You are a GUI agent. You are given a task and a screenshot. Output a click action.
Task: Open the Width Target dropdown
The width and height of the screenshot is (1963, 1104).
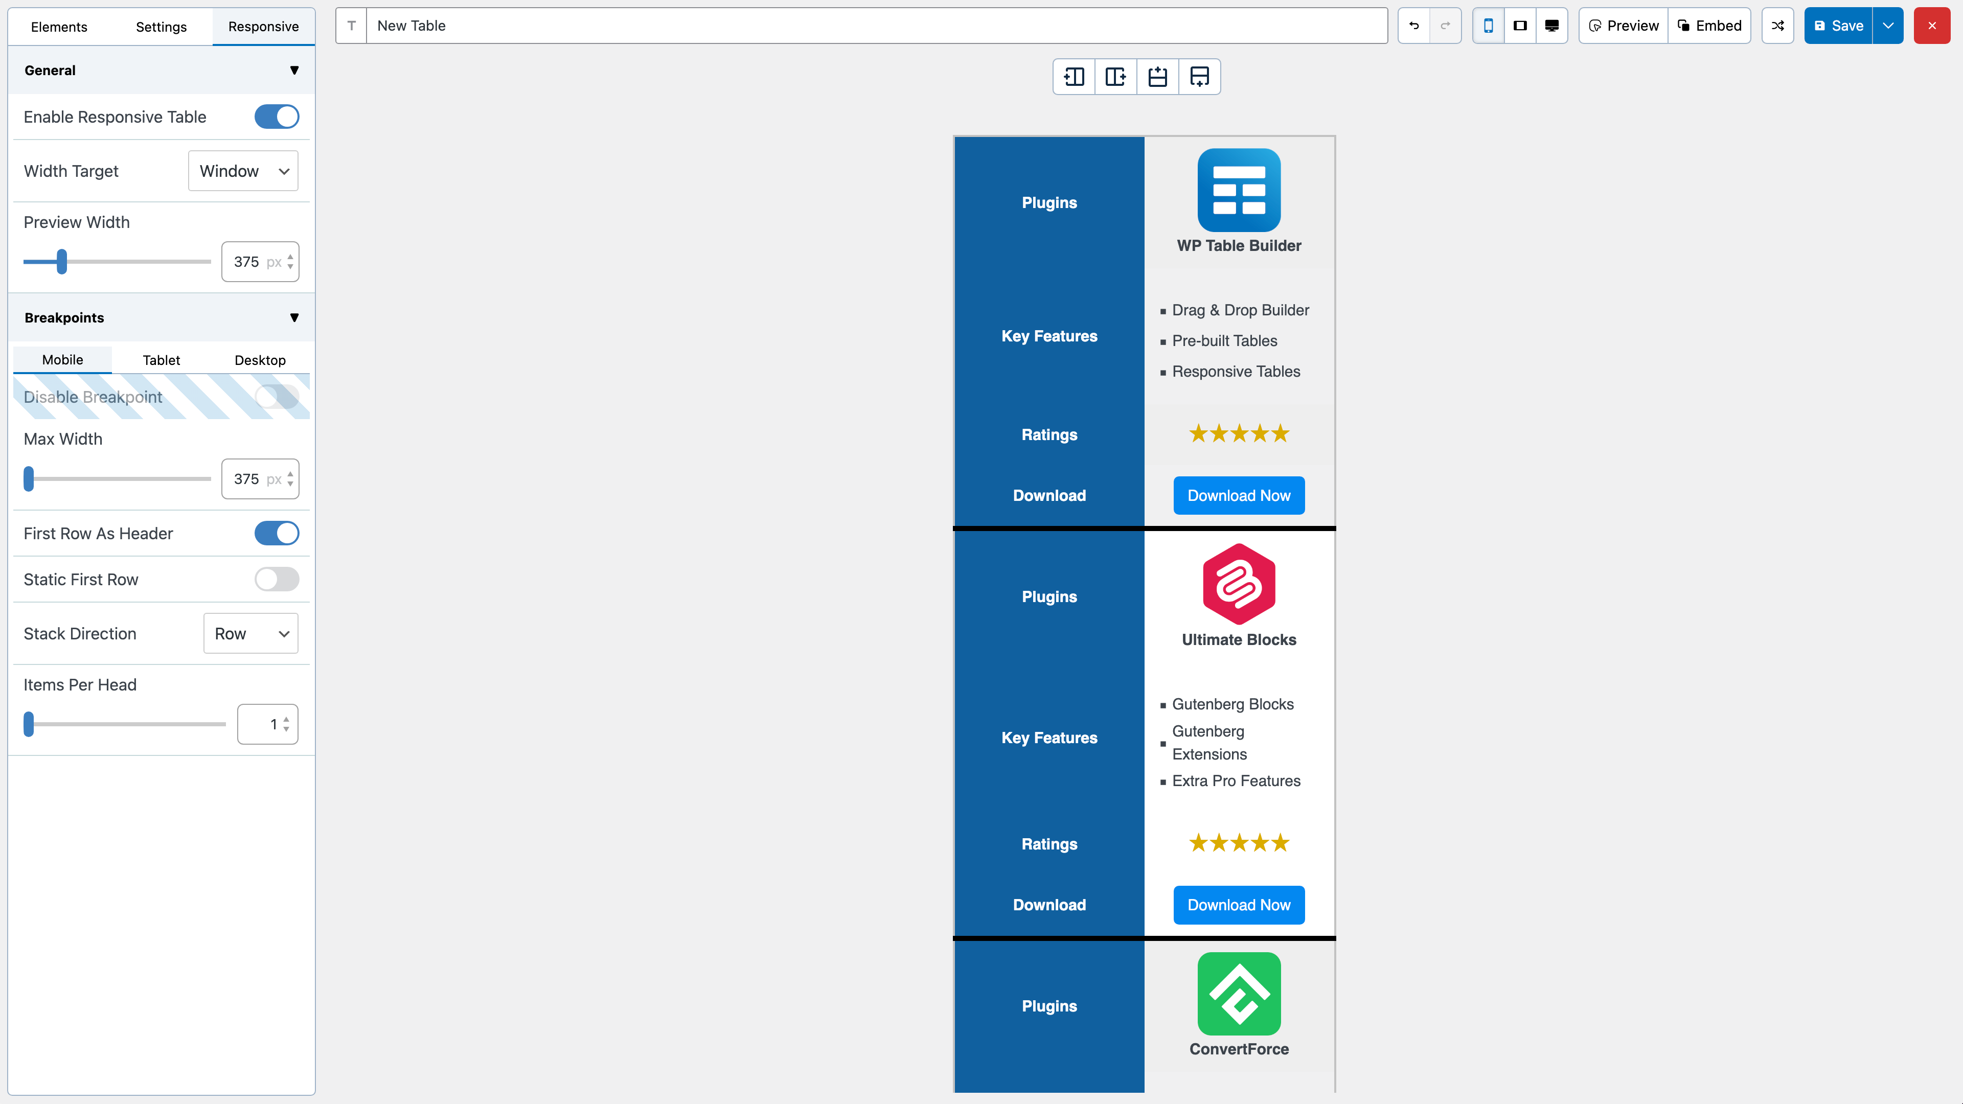(242, 171)
